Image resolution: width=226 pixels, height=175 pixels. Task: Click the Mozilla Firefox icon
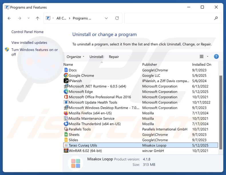(66, 113)
